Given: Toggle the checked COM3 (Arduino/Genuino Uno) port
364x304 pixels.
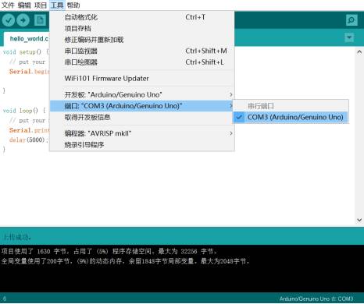Looking at the screenshot, I should (291, 117).
